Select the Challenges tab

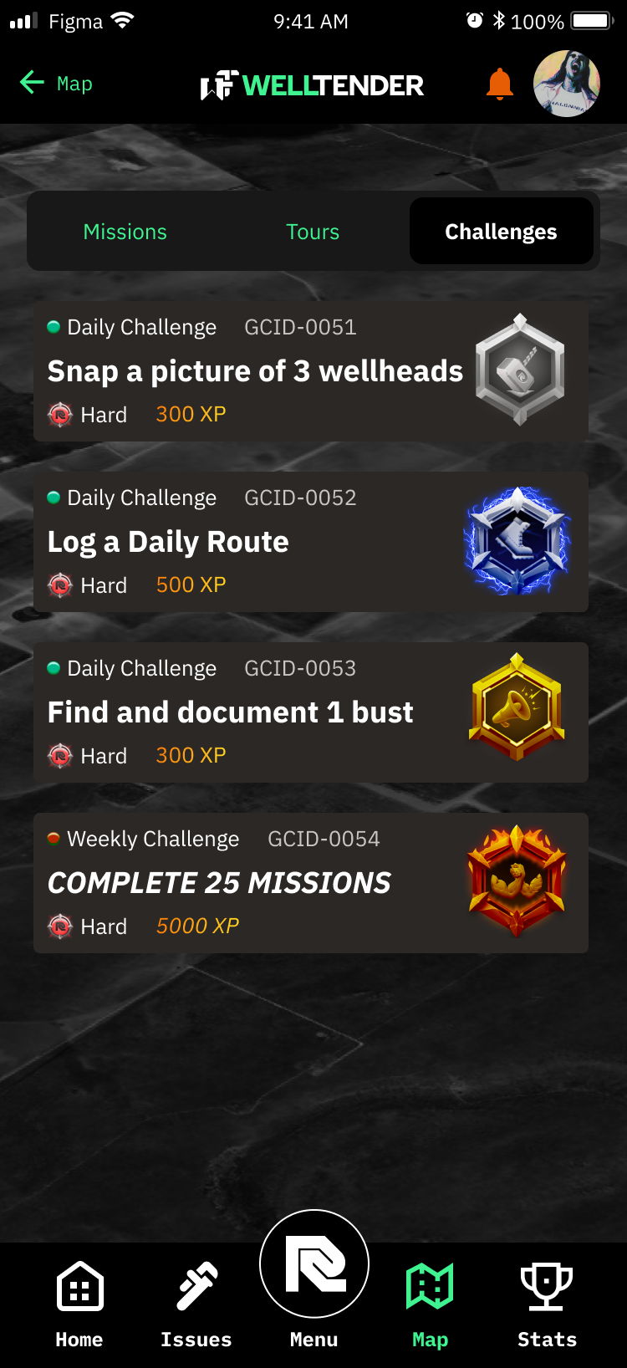[x=501, y=231]
